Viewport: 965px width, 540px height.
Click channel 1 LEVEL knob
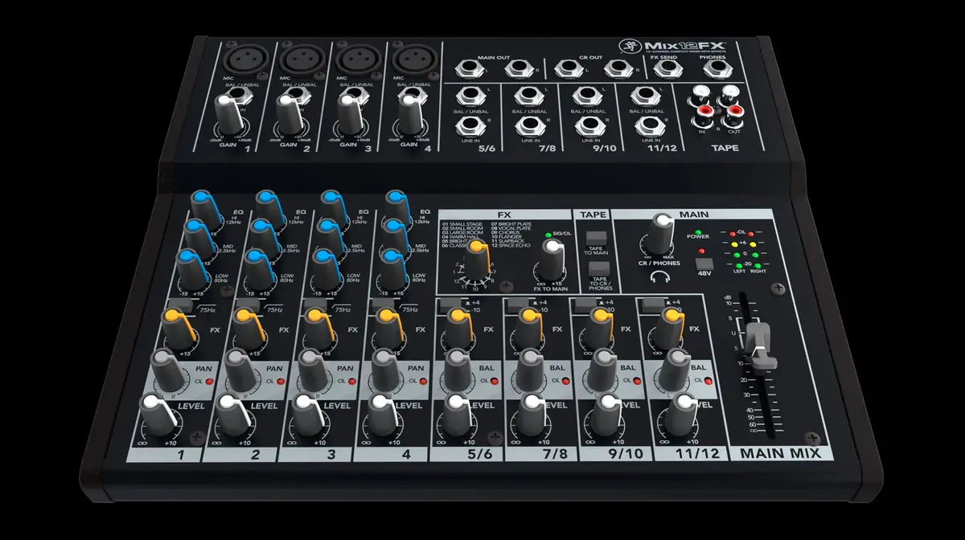click(159, 416)
